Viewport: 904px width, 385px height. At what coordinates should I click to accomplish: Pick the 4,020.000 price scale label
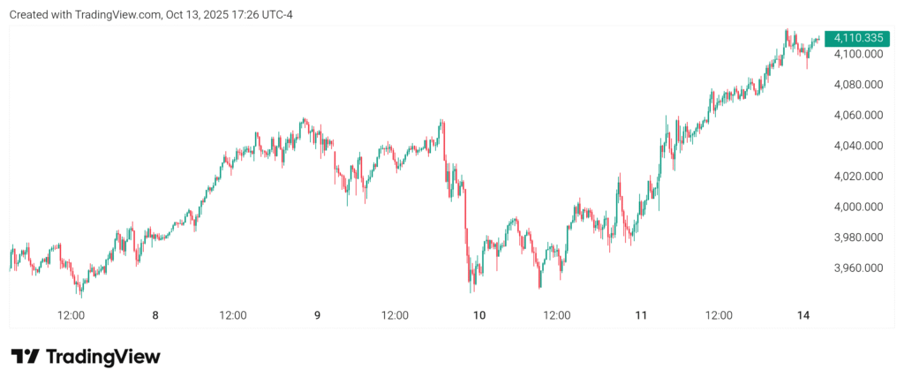pos(856,177)
